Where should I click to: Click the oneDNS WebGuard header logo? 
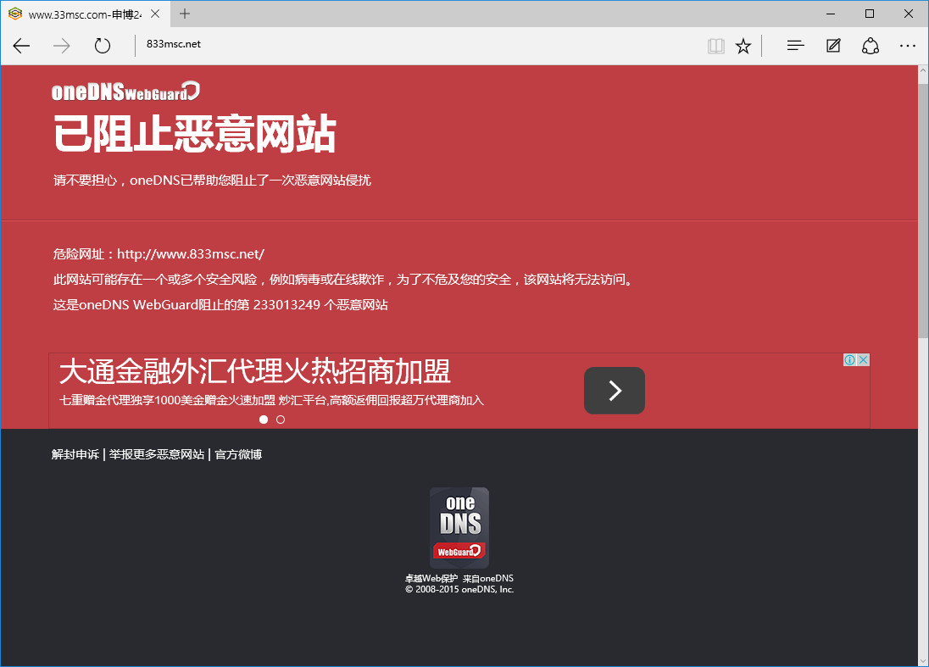click(125, 92)
